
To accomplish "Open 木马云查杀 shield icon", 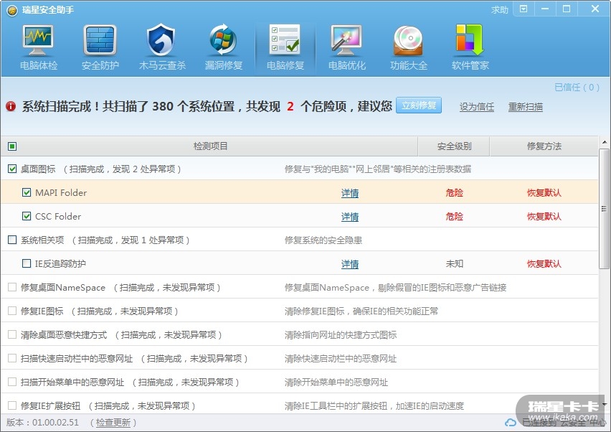I will pyautogui.click(x=161, y=40).
